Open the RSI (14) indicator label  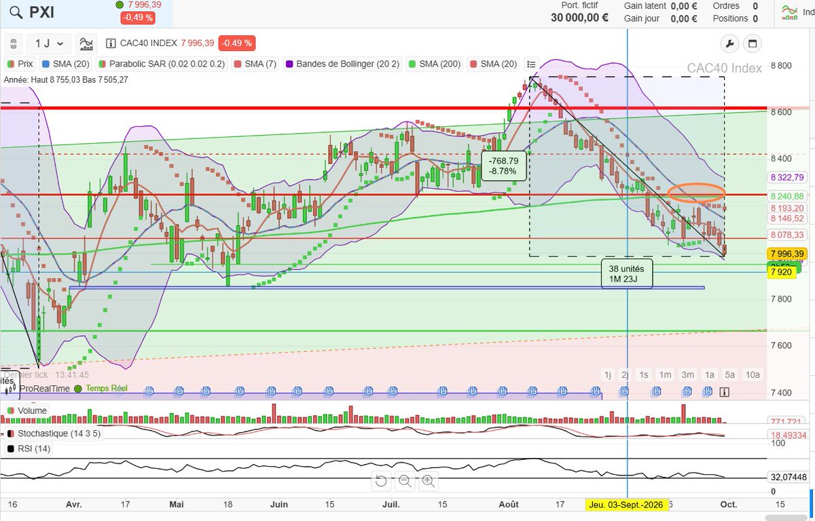[28, 448]
